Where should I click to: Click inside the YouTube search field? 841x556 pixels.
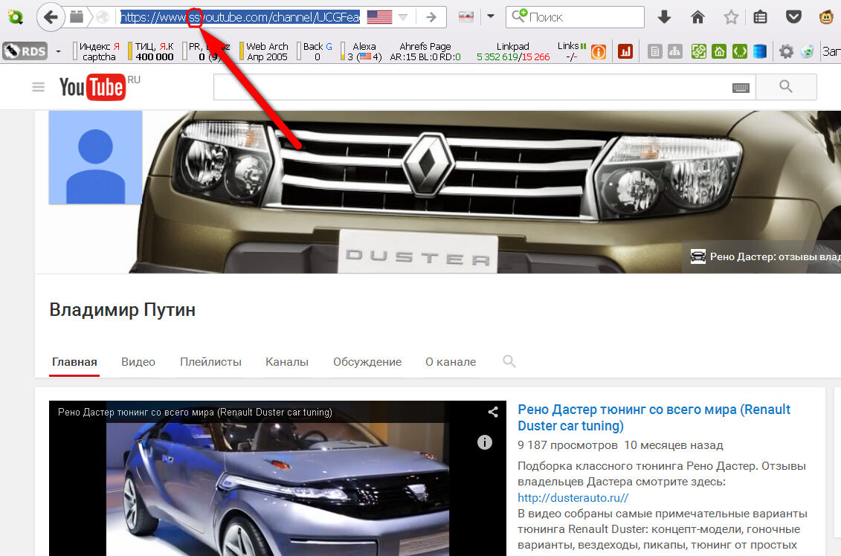click(468, 87)
